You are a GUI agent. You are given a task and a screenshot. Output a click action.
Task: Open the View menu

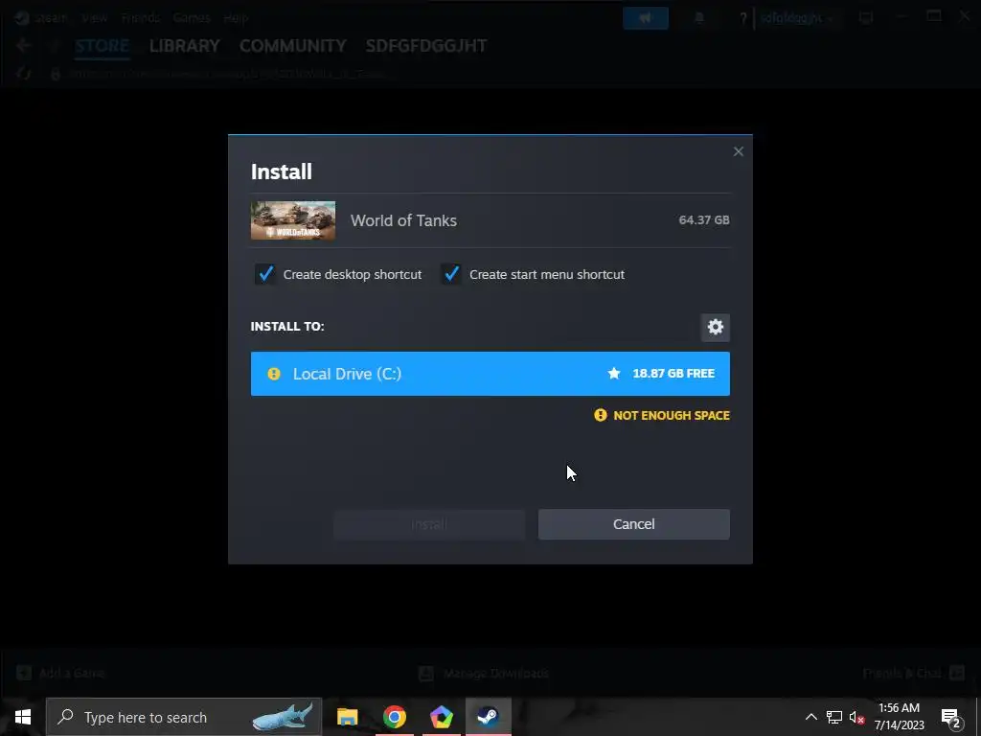(95, 18)
